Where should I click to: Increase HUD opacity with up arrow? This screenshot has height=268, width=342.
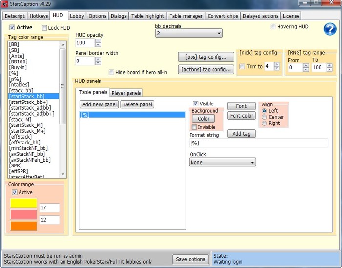coord(98,41)
